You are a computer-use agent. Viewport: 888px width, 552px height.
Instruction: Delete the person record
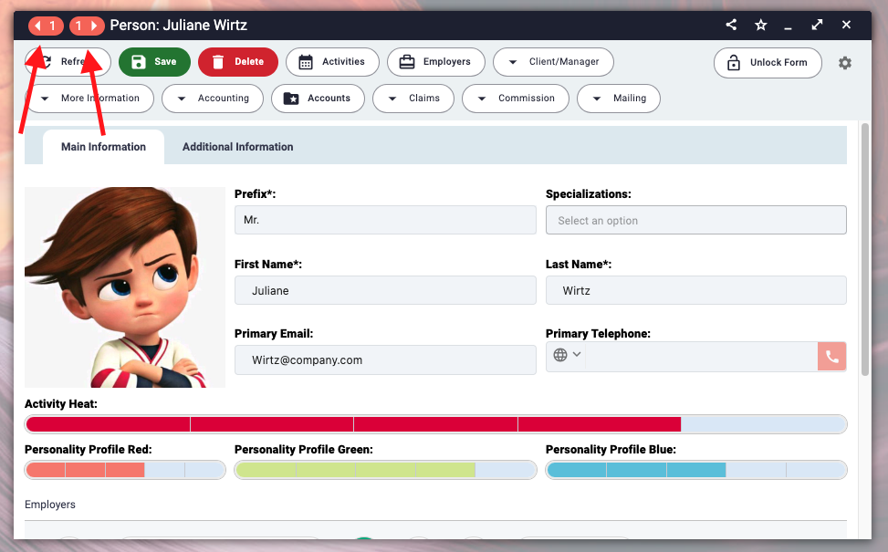pyautogui.click(x=238, y=62)
